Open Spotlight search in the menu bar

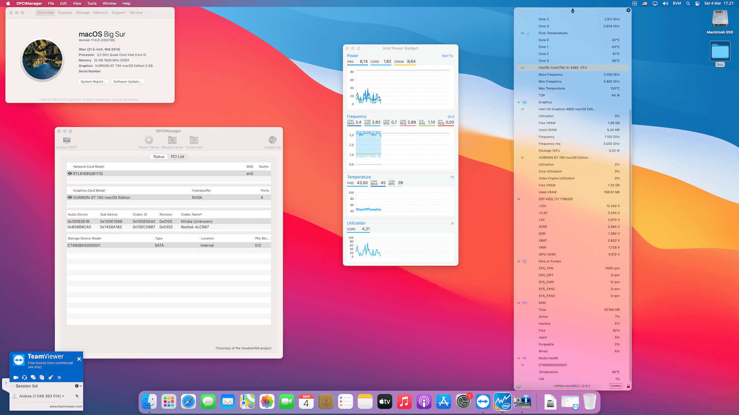point(688,3)
